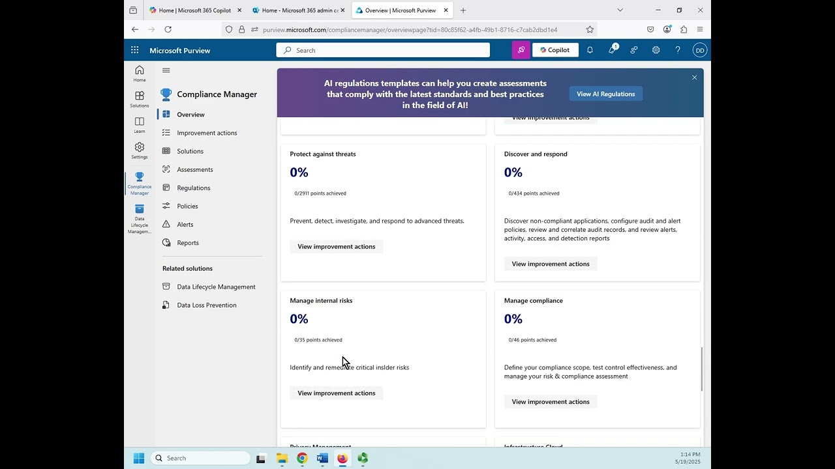835x469 pixels.
Task: Open Data Lifecycle Management in left rail
Action: coord(140,219)
